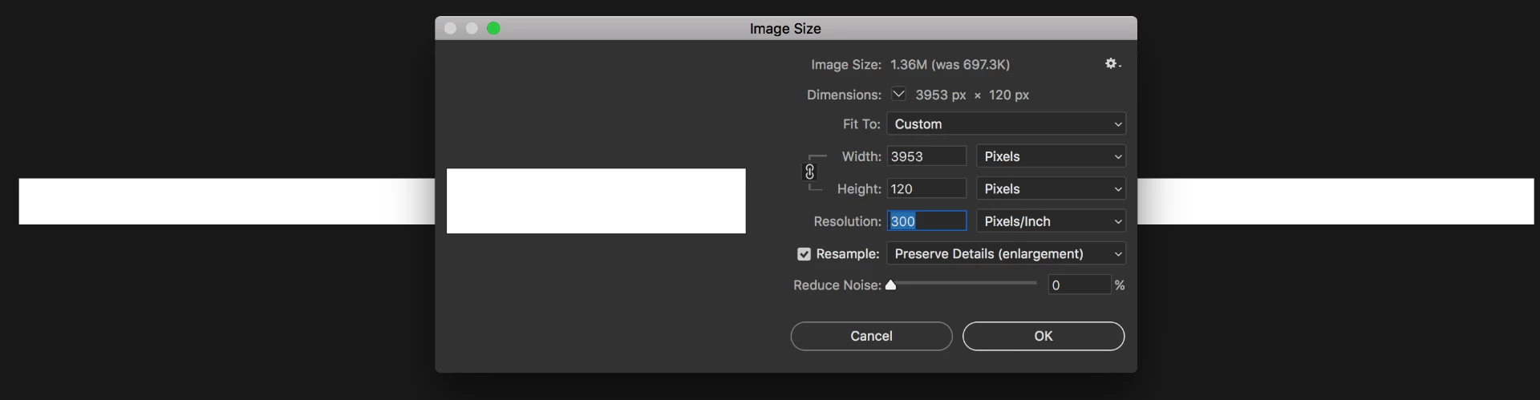This screenshot has height=400, width=1540.
Task: Click the green zoom window button
Action: pos(493,29)
